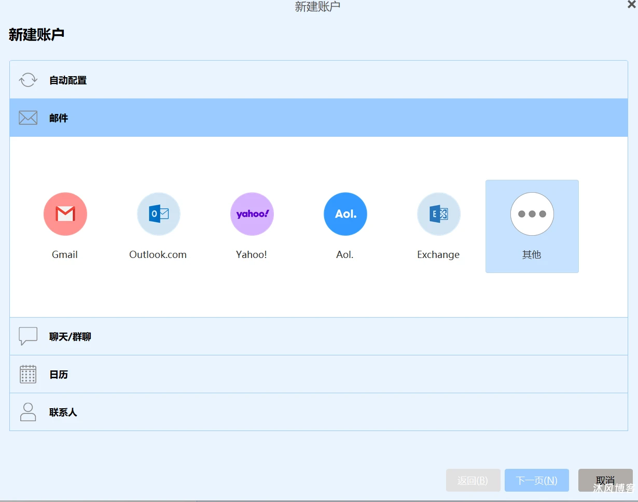Select the Gmail account icon

click(x=65, y=214)
